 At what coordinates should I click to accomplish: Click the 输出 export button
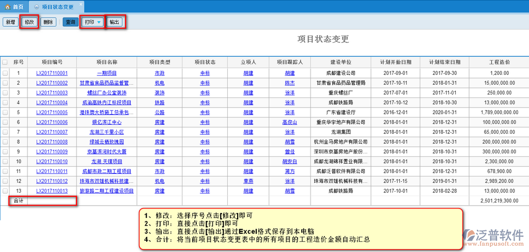tap(114, 22)
